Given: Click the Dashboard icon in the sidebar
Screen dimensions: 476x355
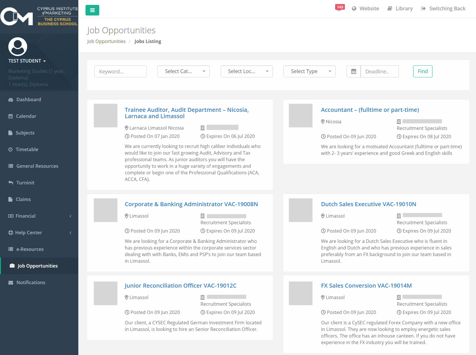Looking at the screenshot, I should (11, 100).
